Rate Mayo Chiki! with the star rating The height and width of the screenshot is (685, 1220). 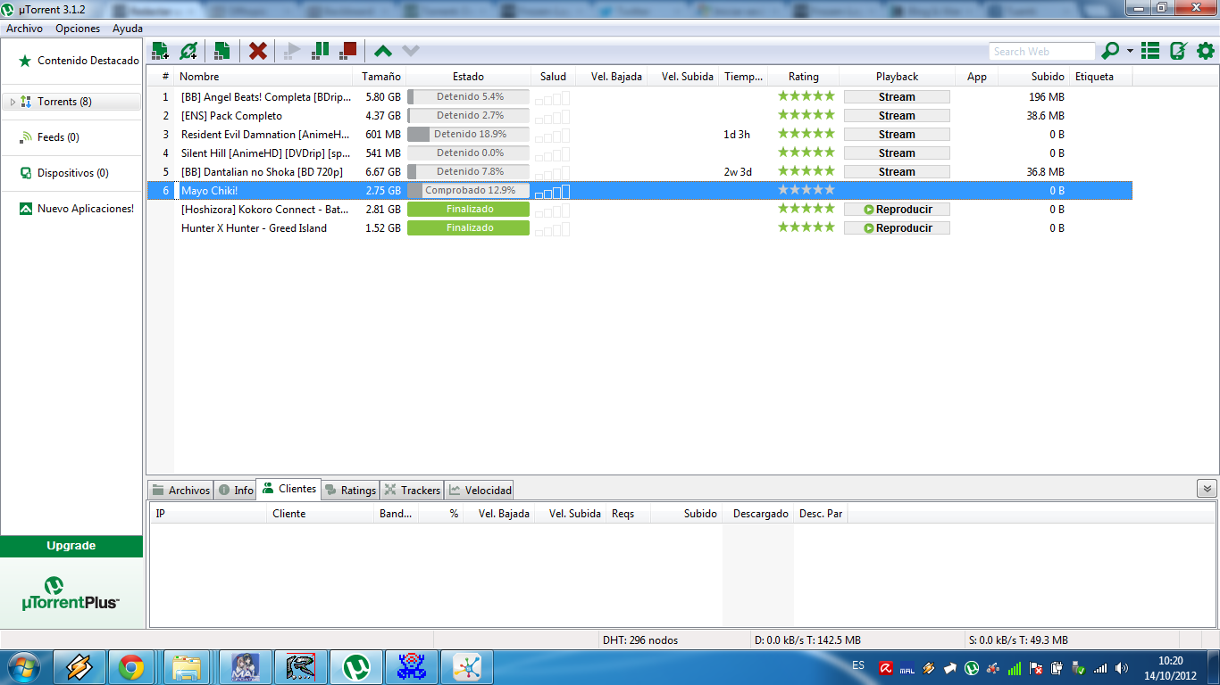[805, 189]
